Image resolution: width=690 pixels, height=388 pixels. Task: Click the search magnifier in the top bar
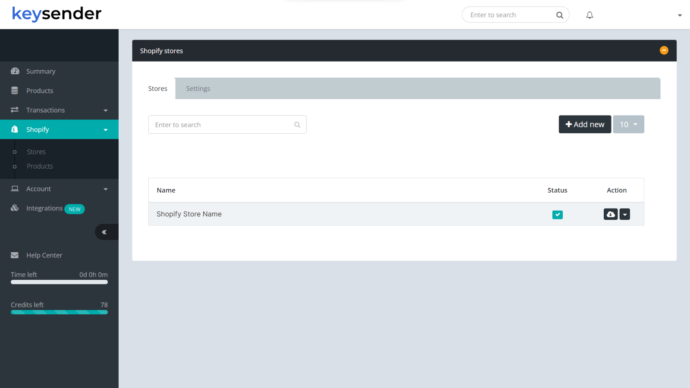pyautogui.click(x=559, y=15)
